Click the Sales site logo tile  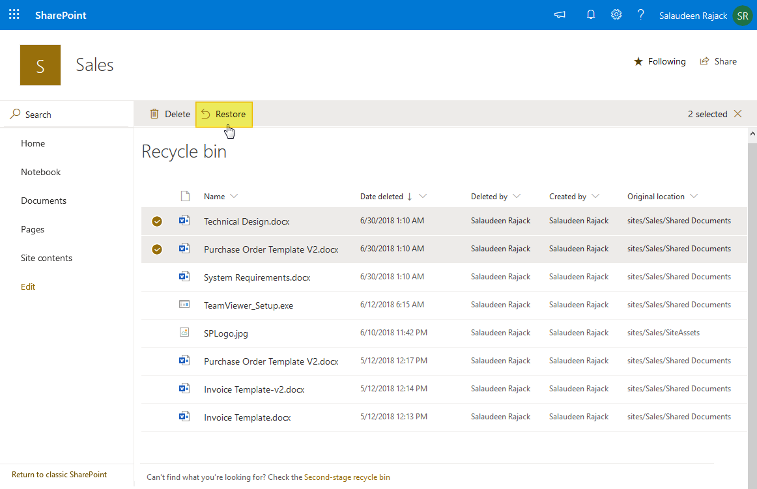[40, 64]
